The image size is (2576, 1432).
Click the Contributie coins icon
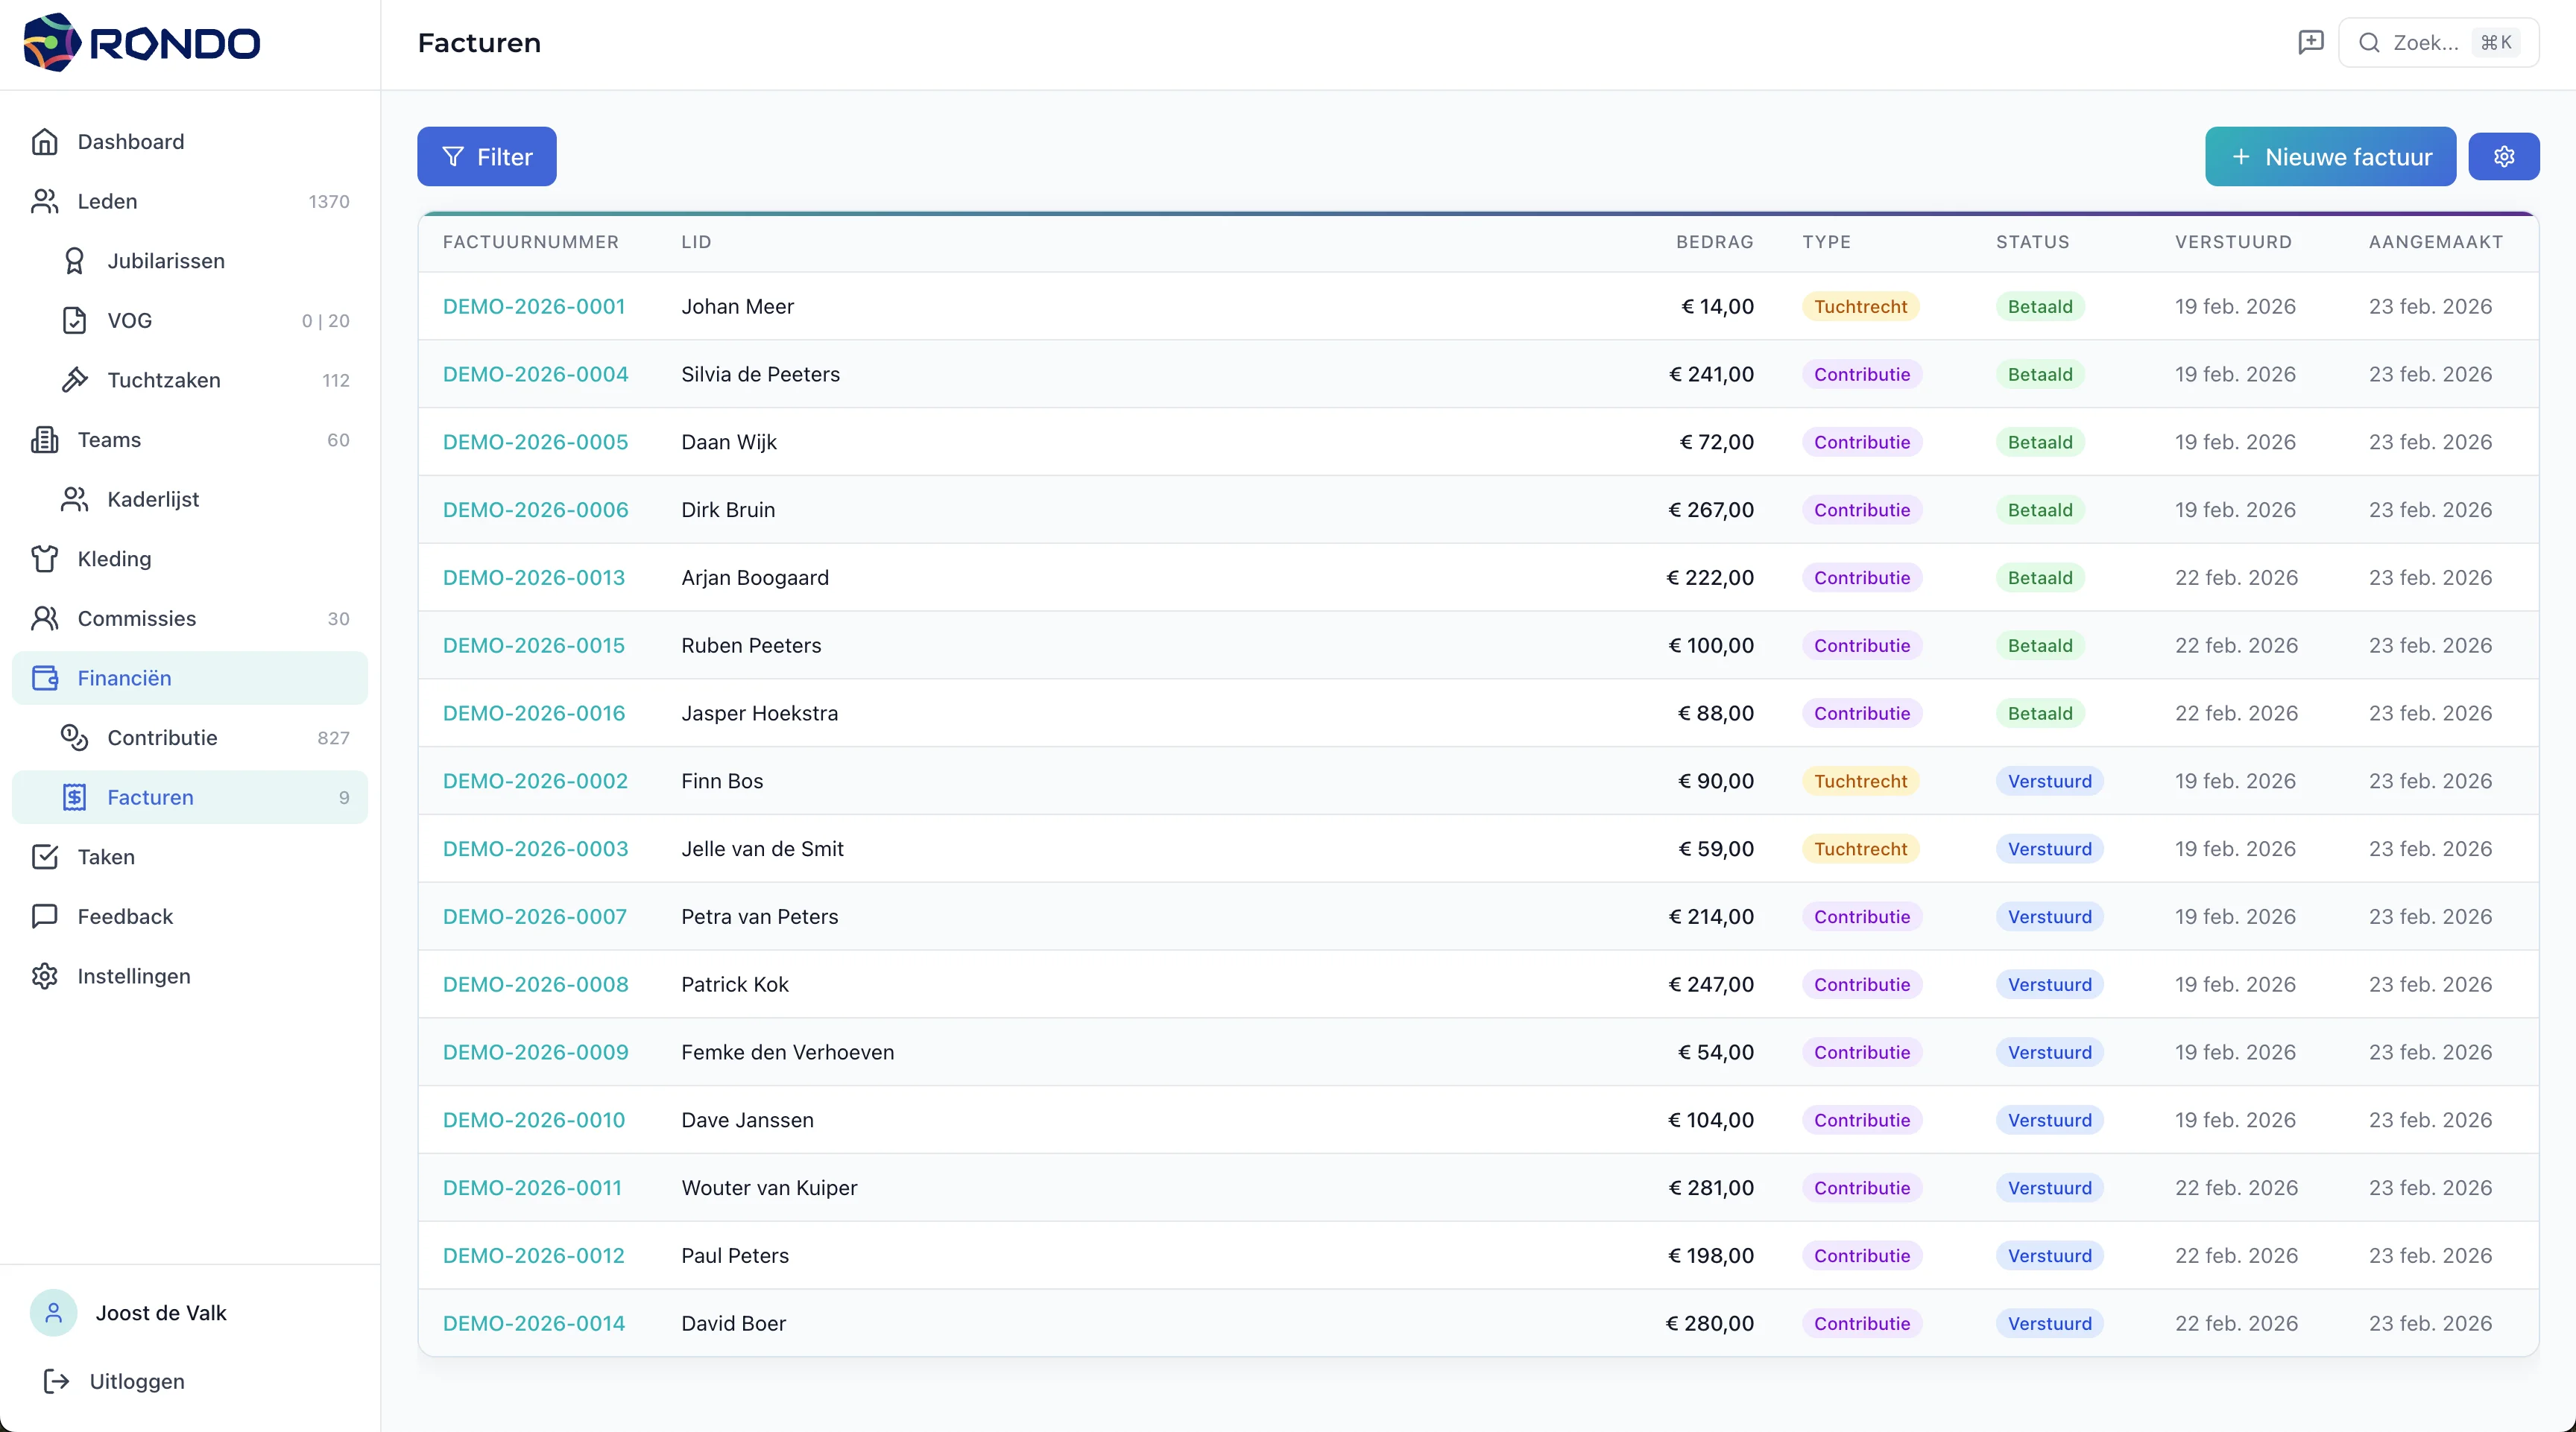[x=75, y=738]
